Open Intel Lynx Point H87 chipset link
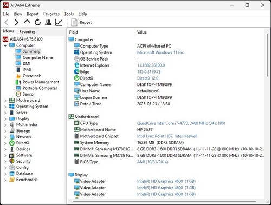Image resolution: width=271 pixels, height=205 pixels. click(x=167, y=136)
